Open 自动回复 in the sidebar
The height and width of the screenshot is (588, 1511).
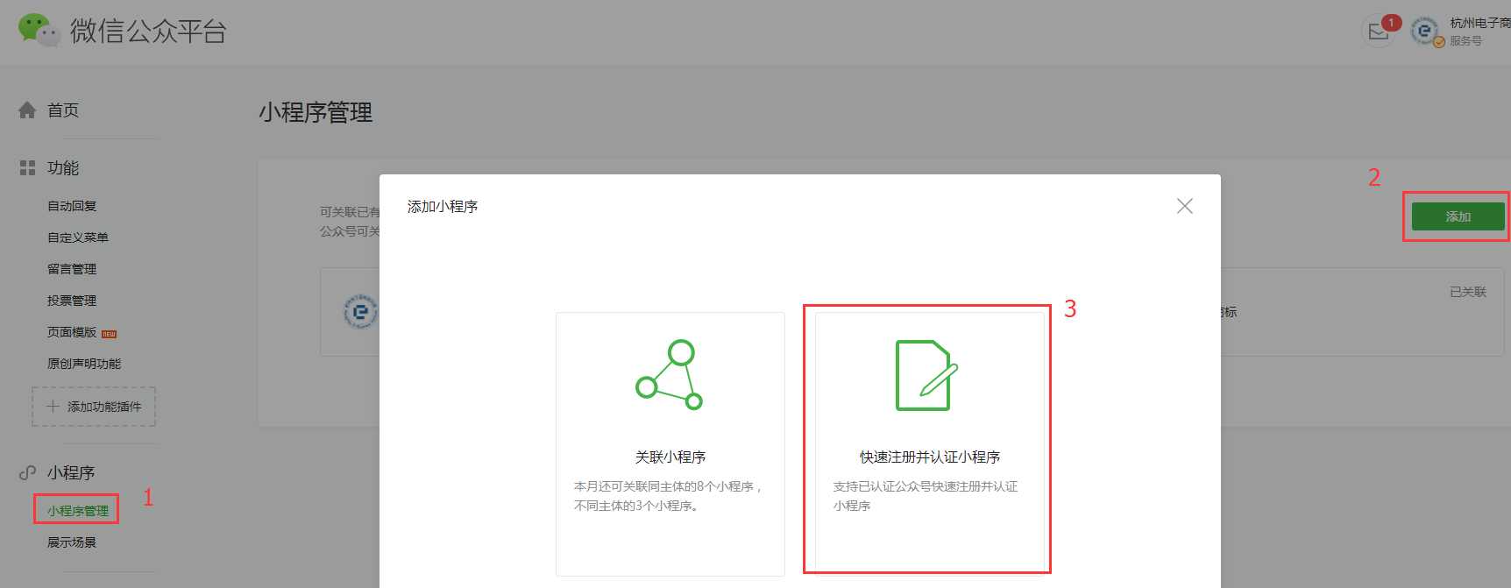click(x=72, y=206)
